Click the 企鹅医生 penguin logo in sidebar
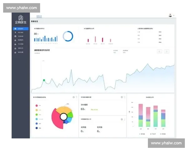 (x=21, y=19)
